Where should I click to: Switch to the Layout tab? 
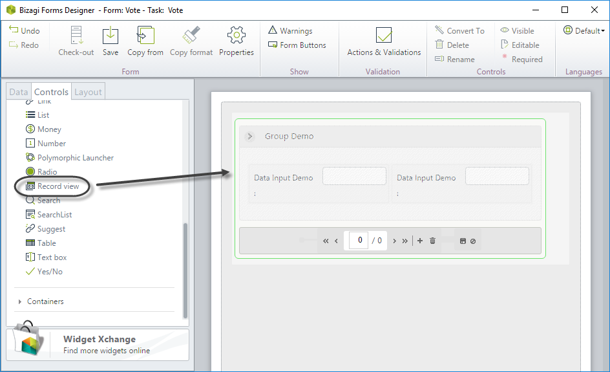click(x=88, y=92)
